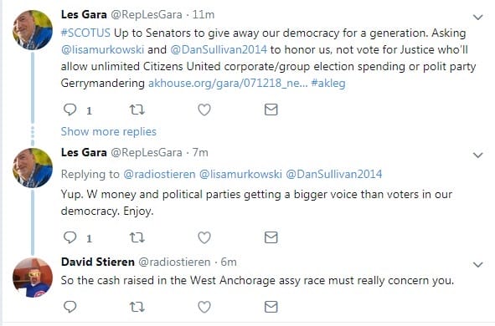
Task: Retweet the 'Yup. W money' tweet
Action: 137,237
